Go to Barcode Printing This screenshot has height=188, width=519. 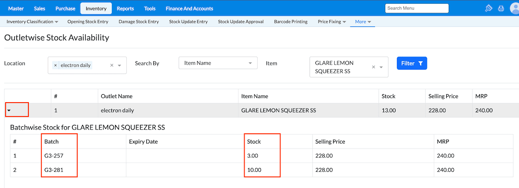point(291,21)
